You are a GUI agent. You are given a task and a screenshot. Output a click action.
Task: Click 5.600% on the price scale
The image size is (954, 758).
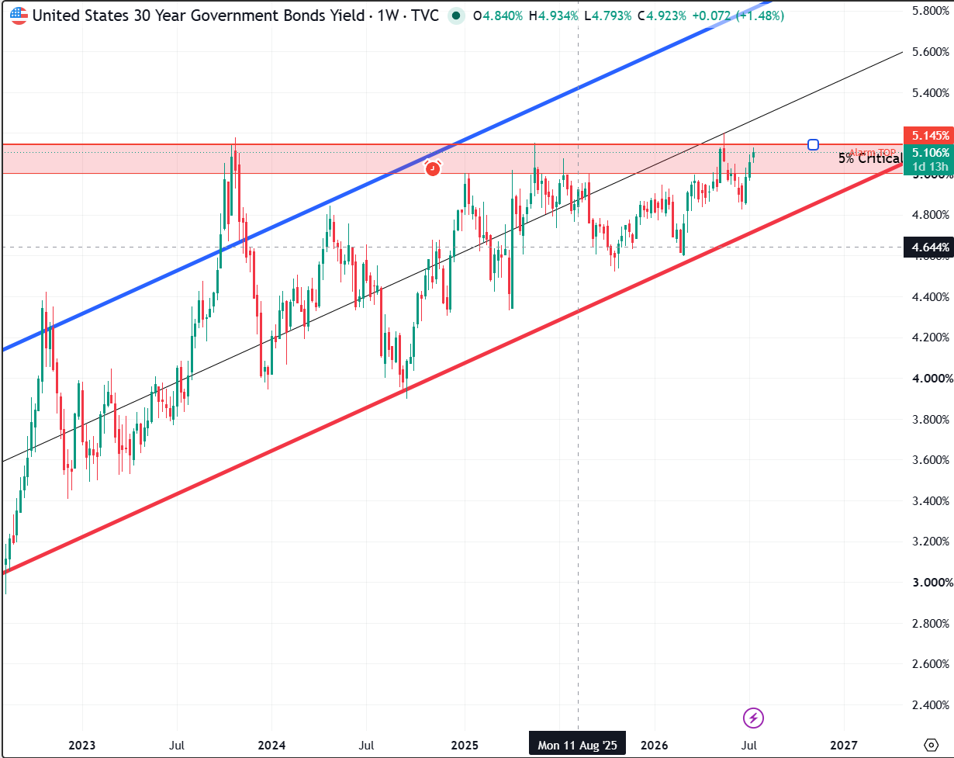pos(931,52)
